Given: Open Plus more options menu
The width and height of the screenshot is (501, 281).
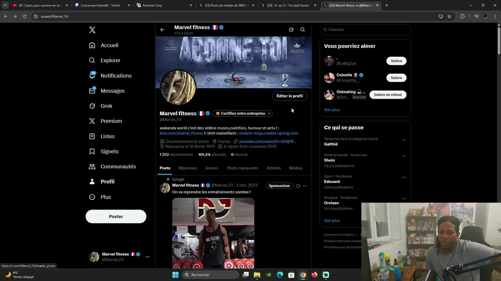Looking at the screenshot, I should pos(100,197).
